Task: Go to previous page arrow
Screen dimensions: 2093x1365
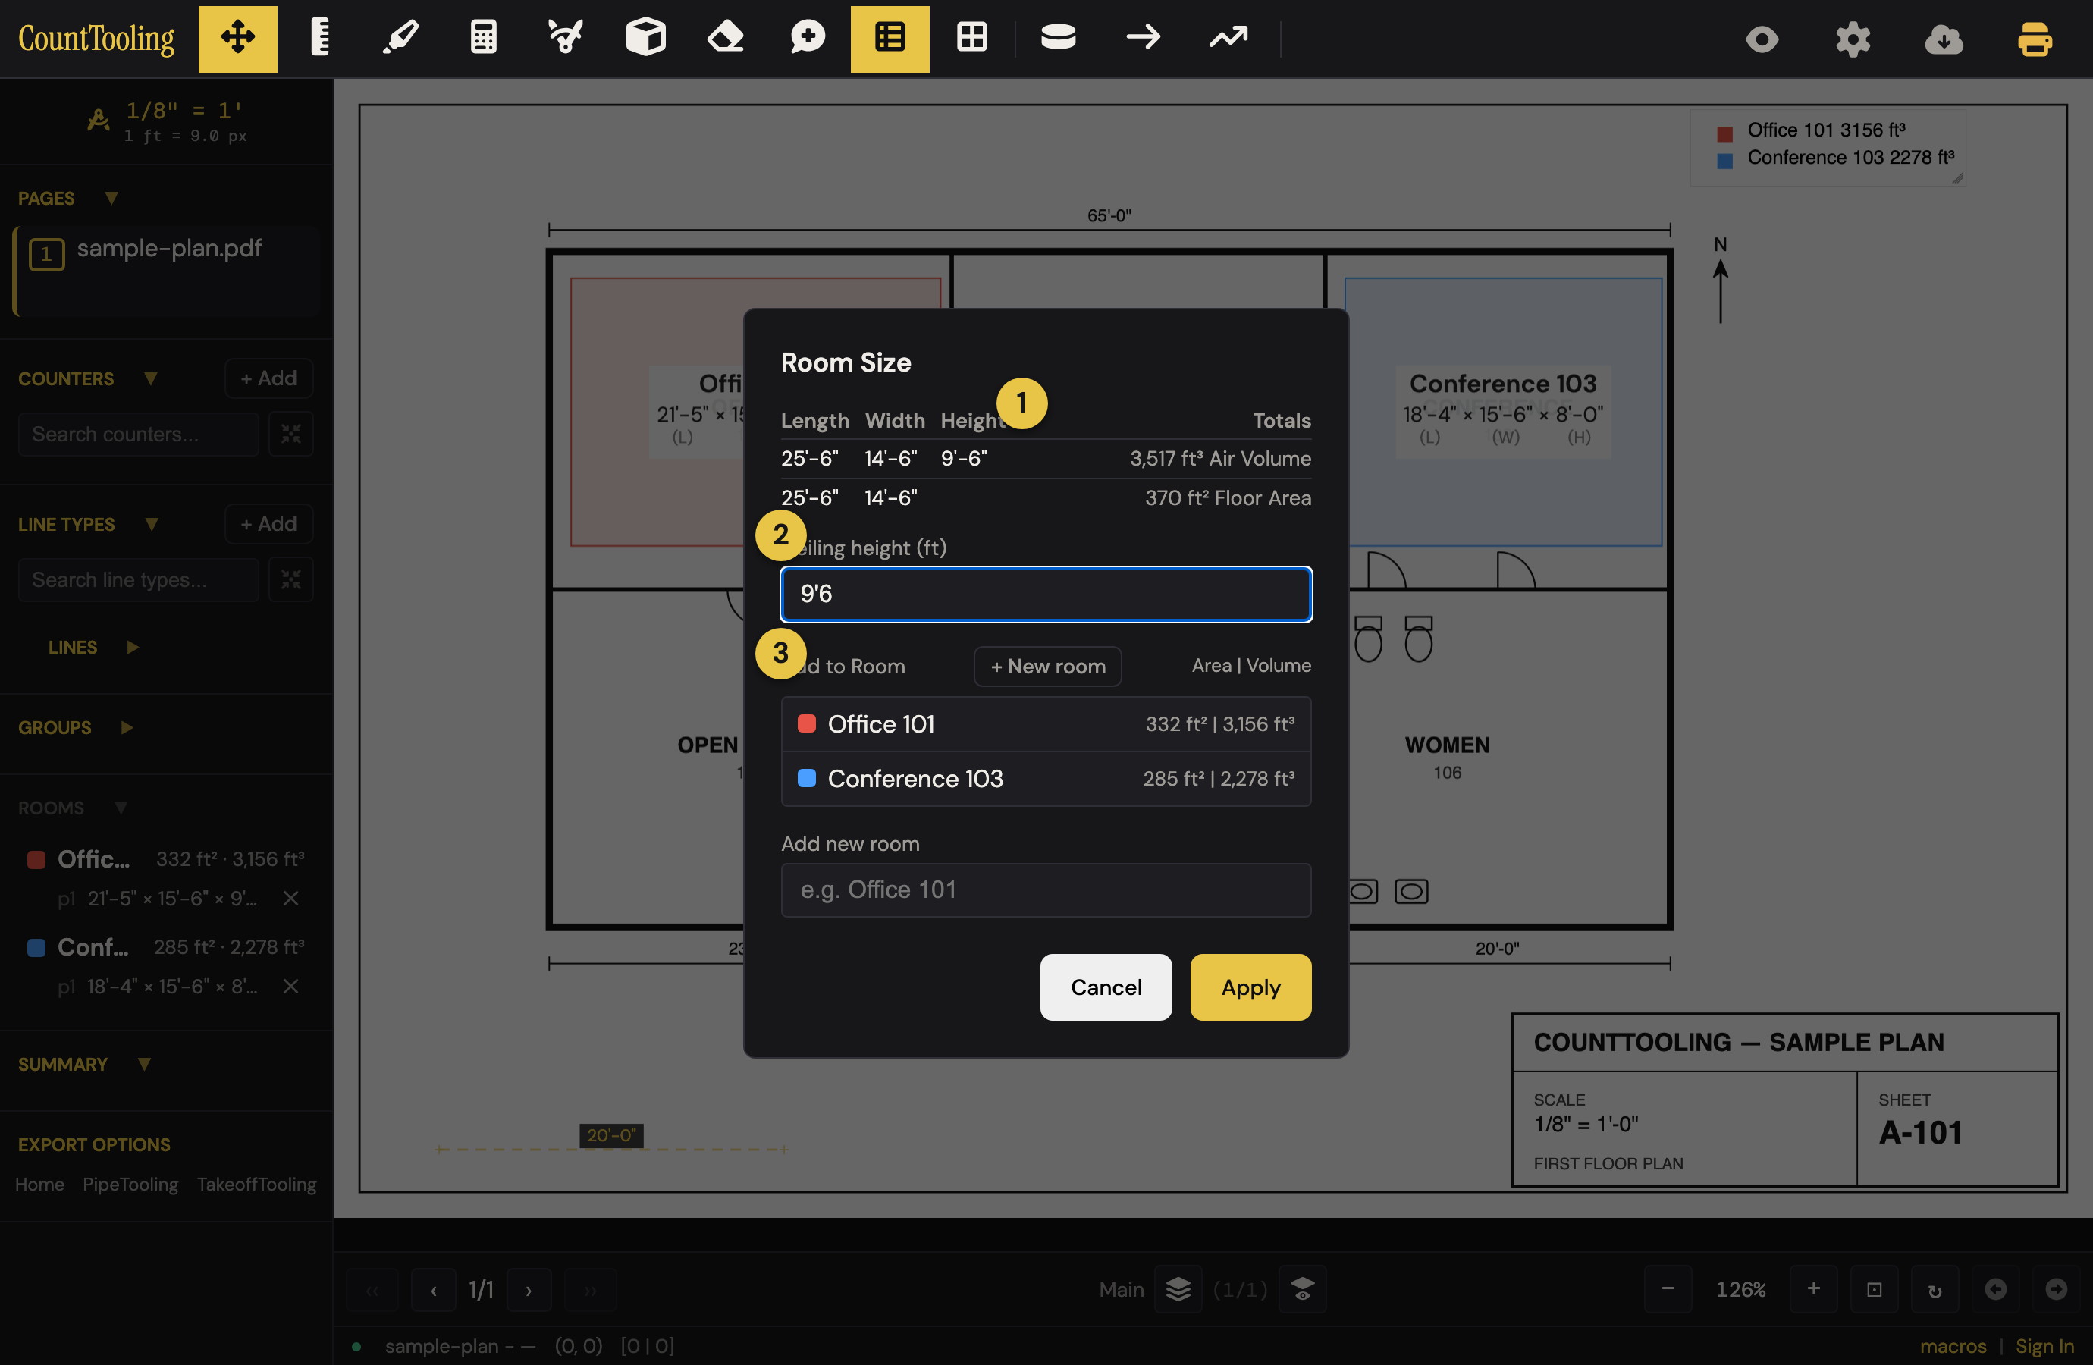Action: click(x=434, y=1290)
